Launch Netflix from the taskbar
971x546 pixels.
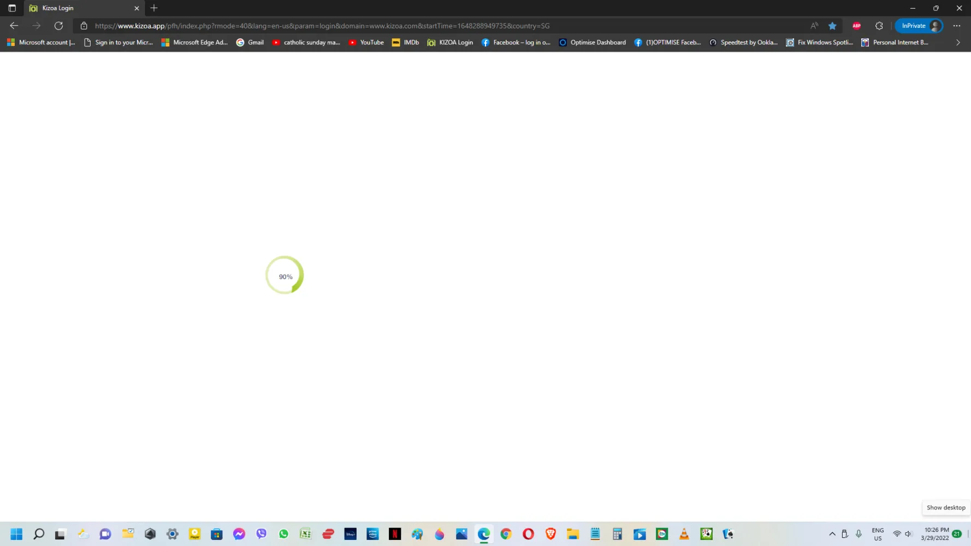(x=395, y=534)
